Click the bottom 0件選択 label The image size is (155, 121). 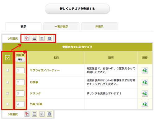[x=13, y=114]
